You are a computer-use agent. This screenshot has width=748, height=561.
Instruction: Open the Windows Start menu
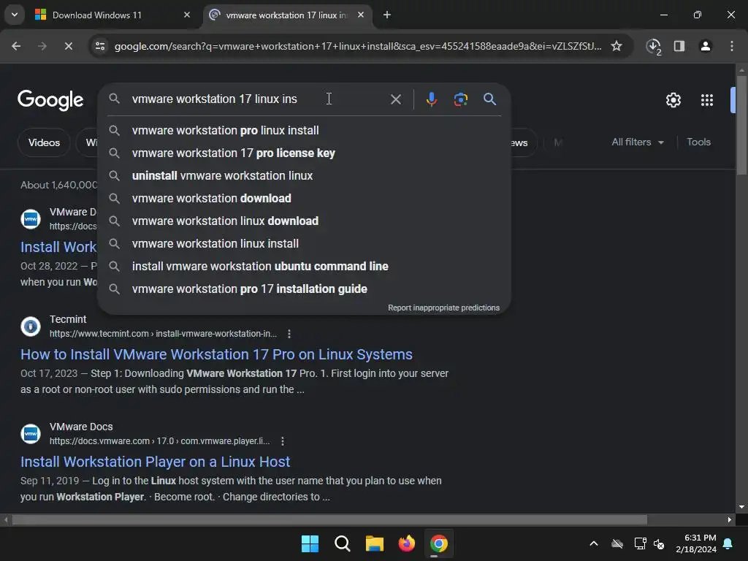(x=310, y=543)
